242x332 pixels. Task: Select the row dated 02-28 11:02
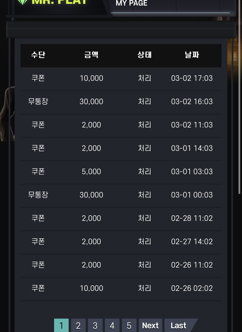coord(121,218)
